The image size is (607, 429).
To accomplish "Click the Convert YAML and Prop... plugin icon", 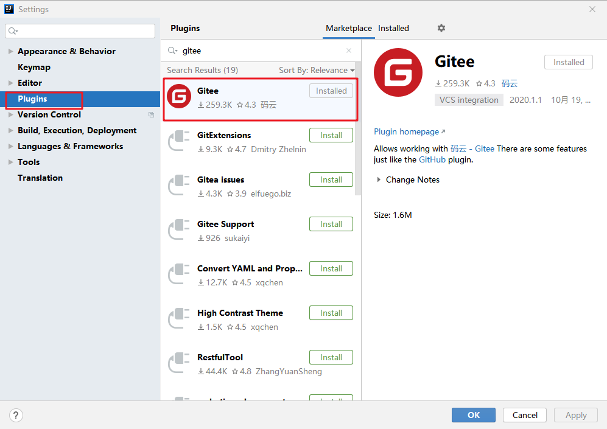I will 179,274.
